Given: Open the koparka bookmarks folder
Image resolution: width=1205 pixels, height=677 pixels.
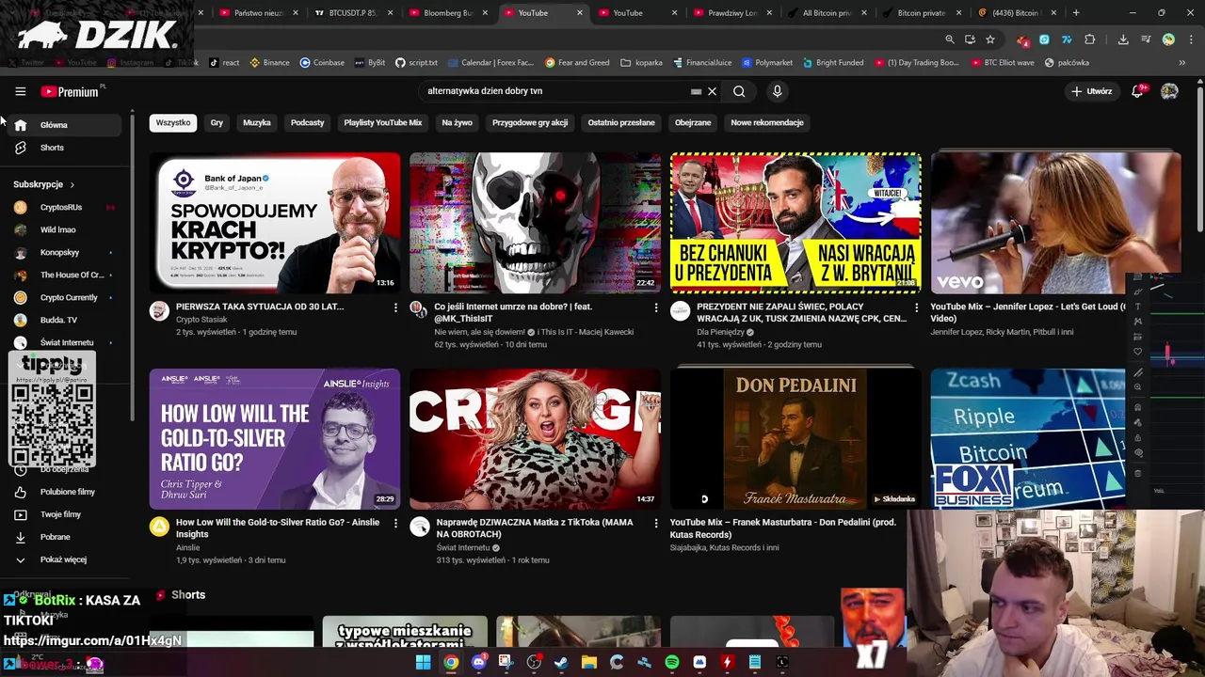Looking at the screenshot, I should pos(642,63).
